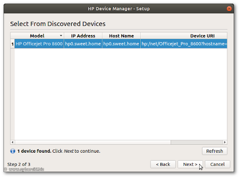Screen dimensions: 240x178
Task: Close the HP Device Manager window
Action: 229,8
